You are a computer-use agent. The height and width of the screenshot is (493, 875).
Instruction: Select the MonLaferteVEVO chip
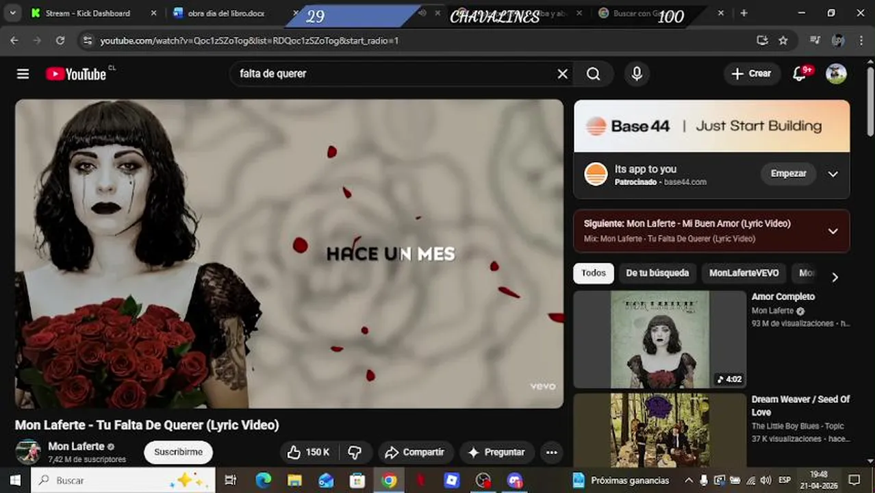(744, 273)
